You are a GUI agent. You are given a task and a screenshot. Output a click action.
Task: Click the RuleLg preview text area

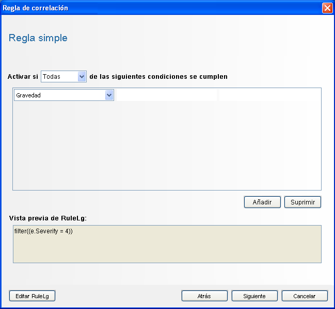(x=167, y=244)
